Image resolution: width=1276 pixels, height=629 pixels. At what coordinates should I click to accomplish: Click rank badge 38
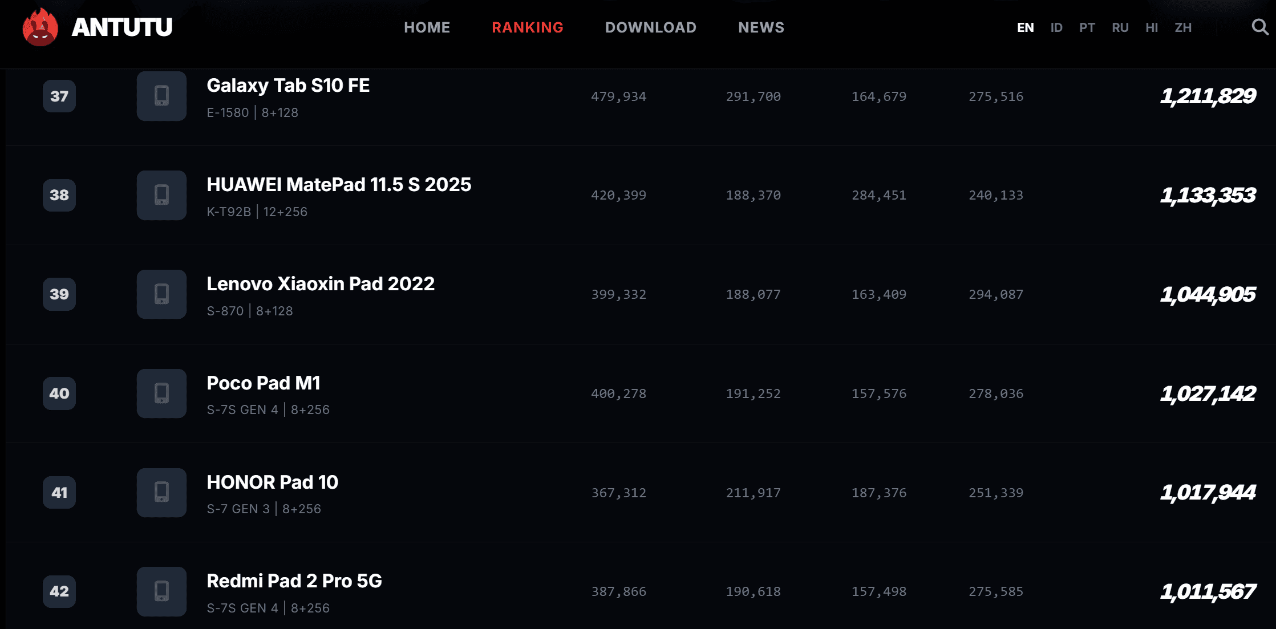[x=59, y=195]
